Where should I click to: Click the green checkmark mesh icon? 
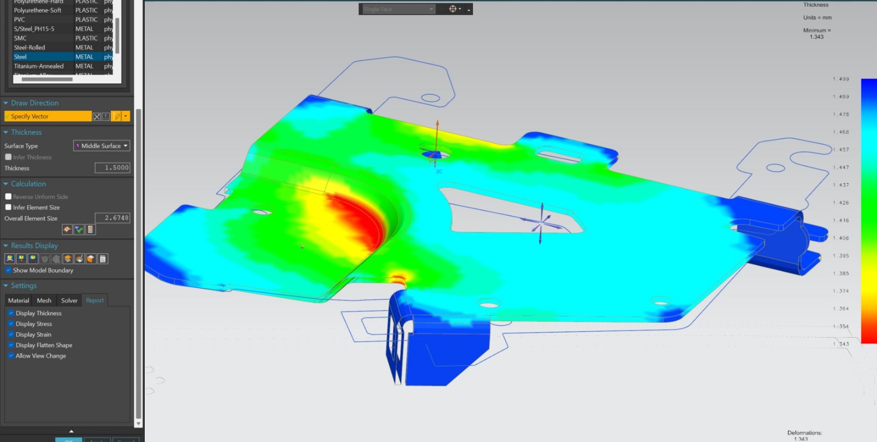tap(79, 230)
